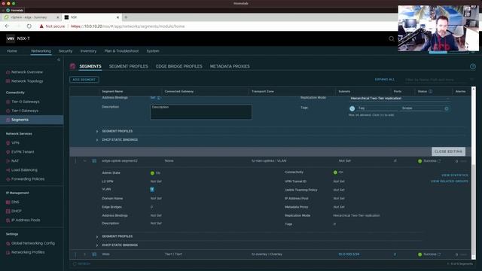Open a new browser tab with plus

coord(126,17)
